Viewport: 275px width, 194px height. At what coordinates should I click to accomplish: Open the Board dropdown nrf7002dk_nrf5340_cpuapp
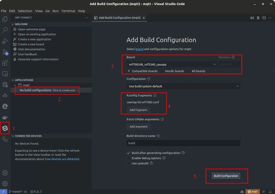coord(171,65)
